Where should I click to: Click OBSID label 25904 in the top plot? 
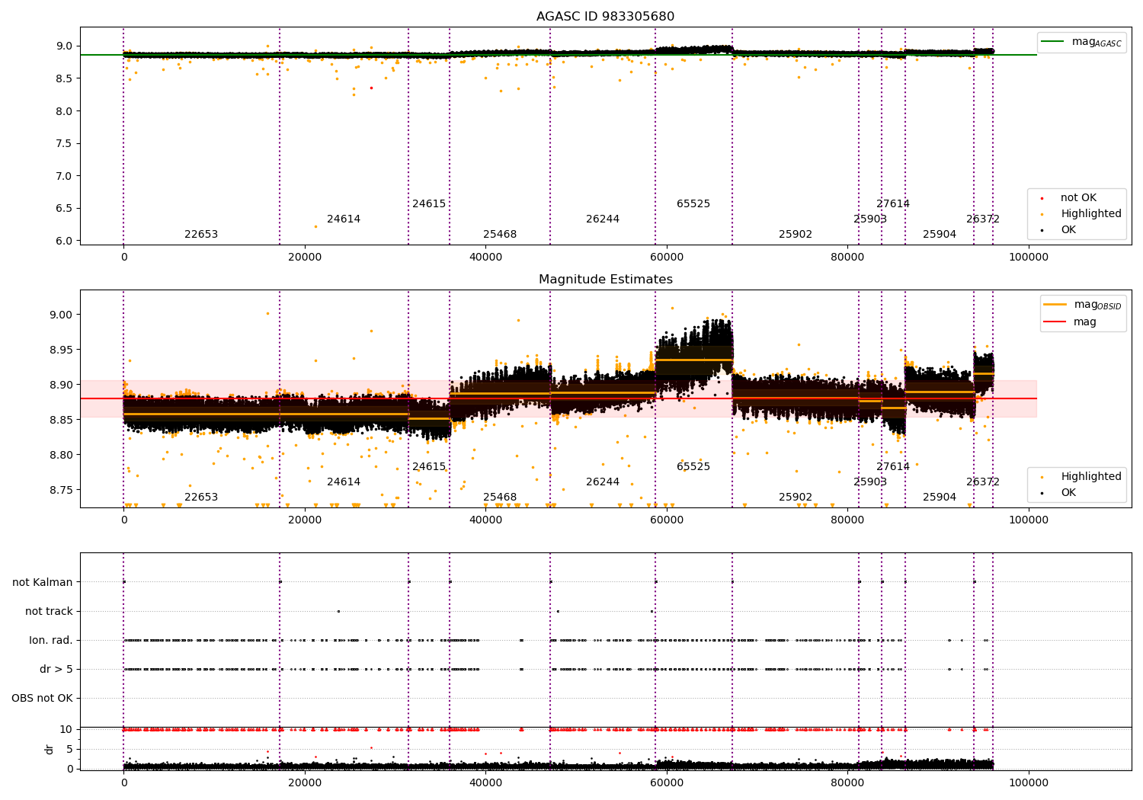point(940,235)
